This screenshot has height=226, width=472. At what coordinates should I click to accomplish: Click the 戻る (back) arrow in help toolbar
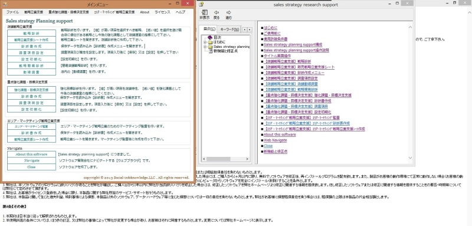pos(217,12)
